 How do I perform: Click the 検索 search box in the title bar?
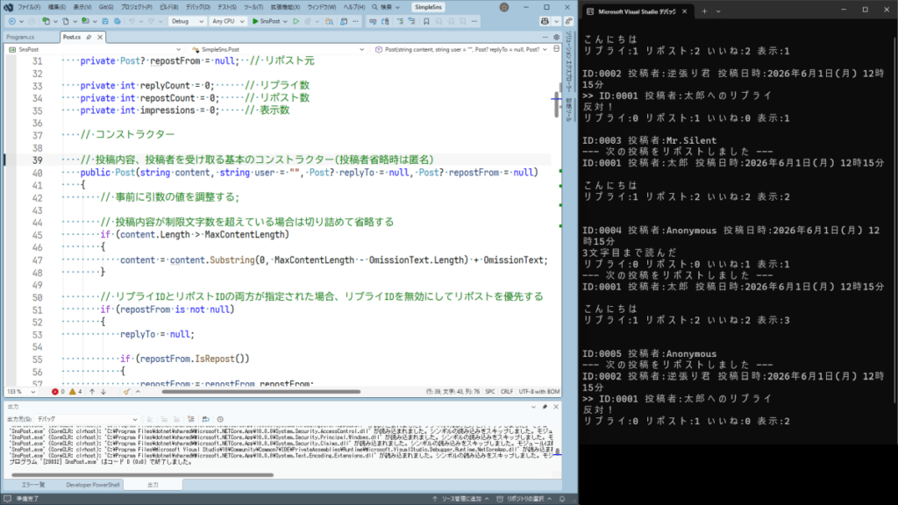386,7
